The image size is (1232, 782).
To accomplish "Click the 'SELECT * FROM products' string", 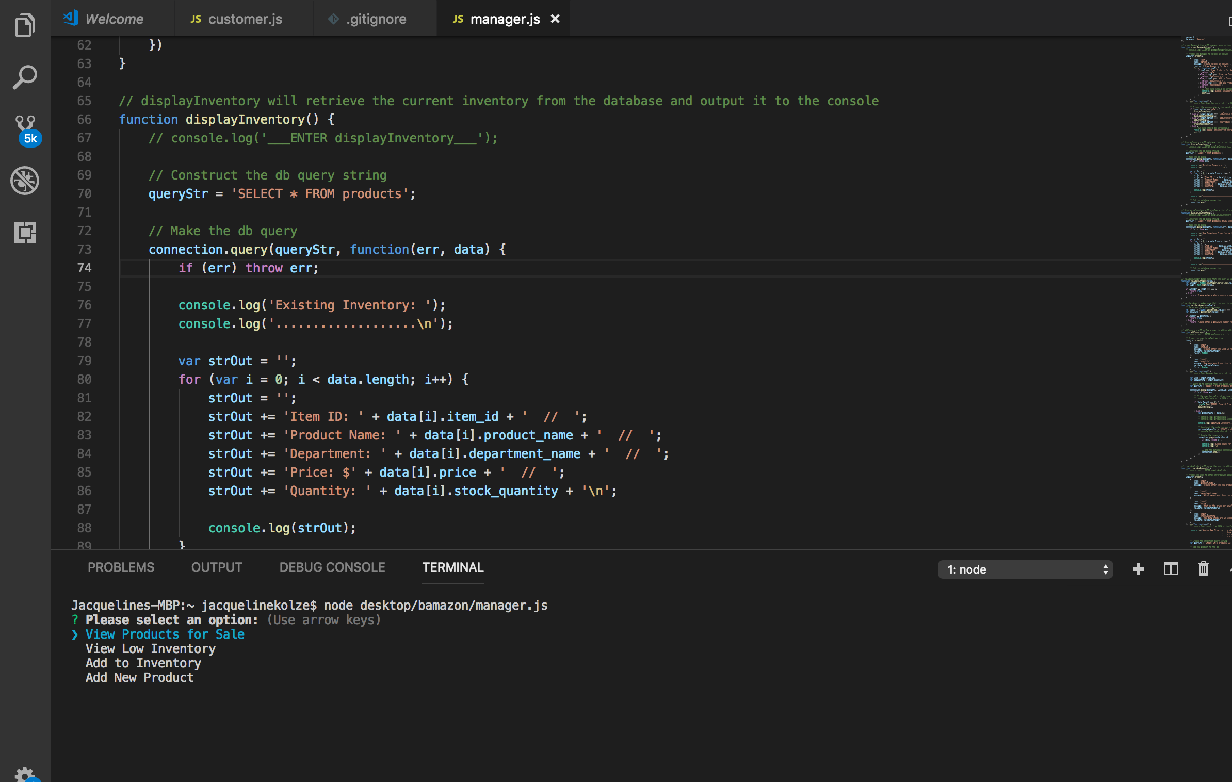I will point(319,194).
